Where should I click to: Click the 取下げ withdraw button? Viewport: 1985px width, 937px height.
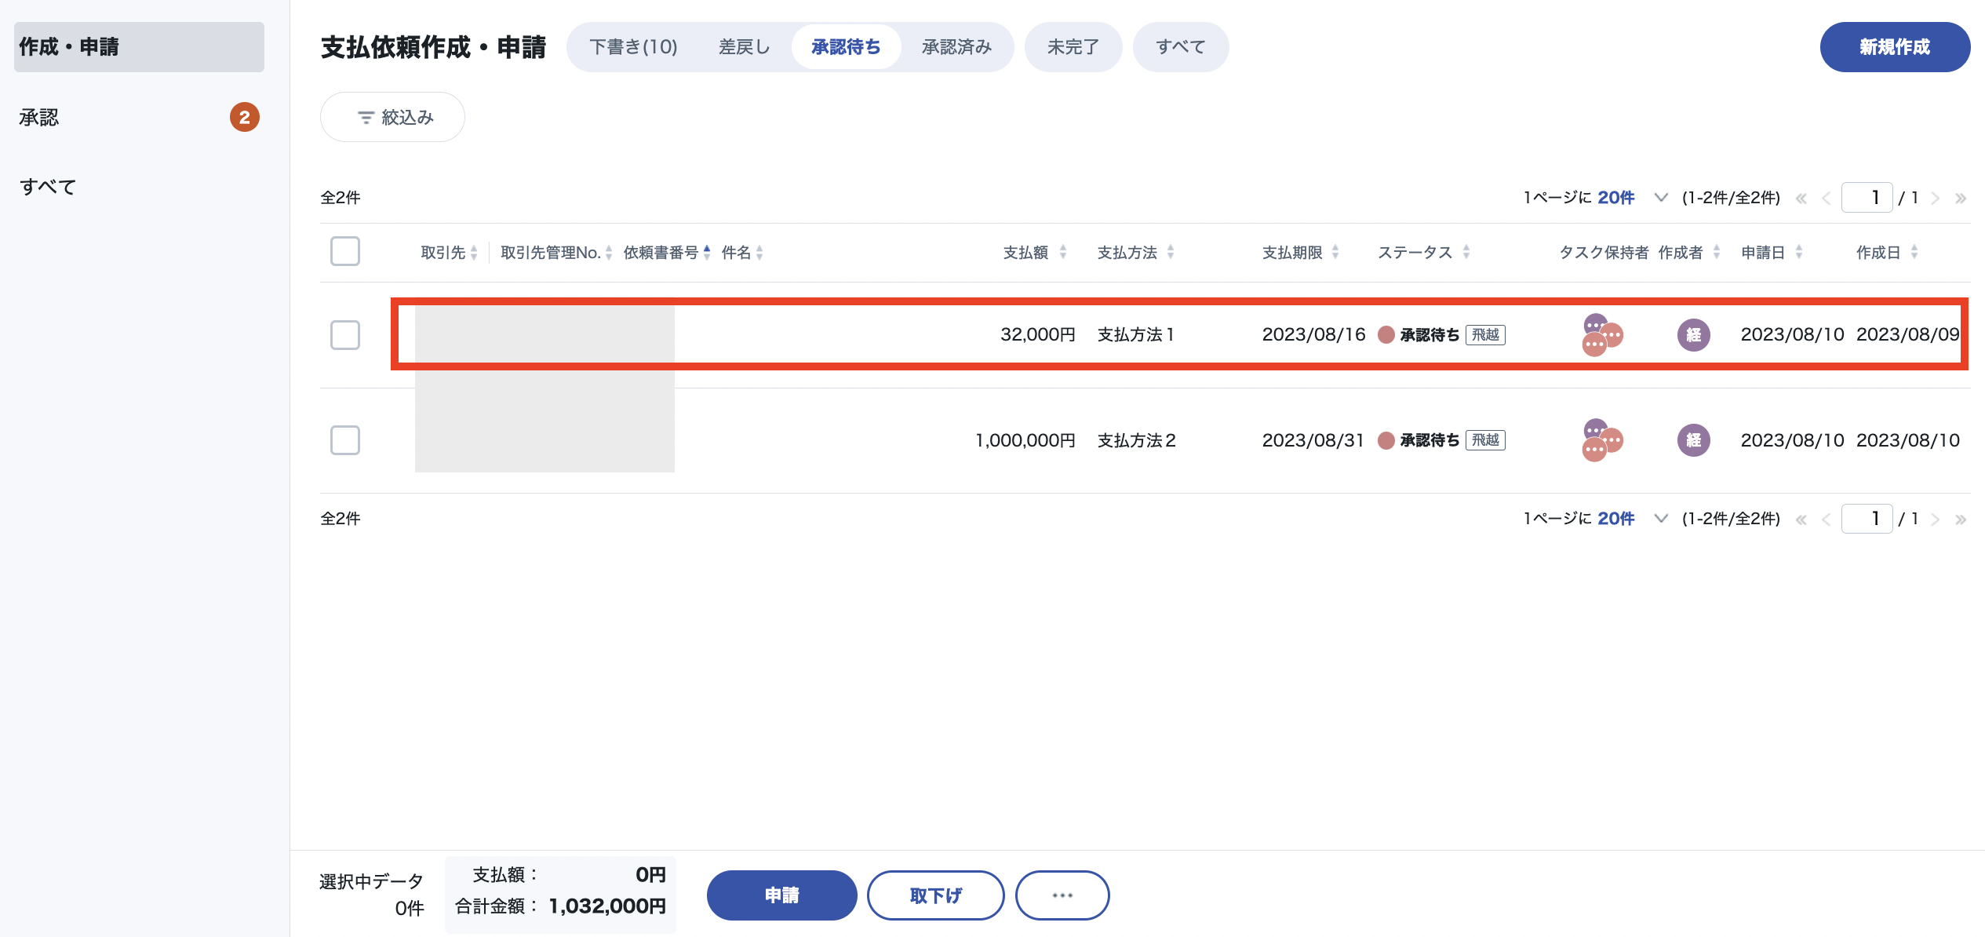935,895
